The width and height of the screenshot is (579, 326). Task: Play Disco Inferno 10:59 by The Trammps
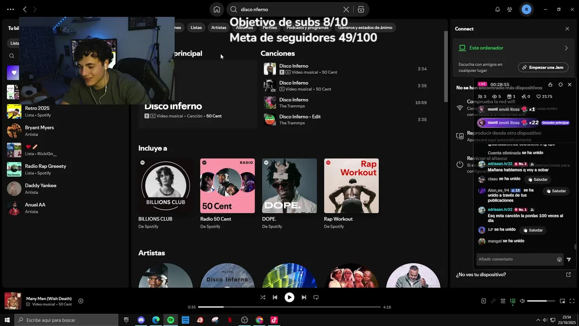346,103
